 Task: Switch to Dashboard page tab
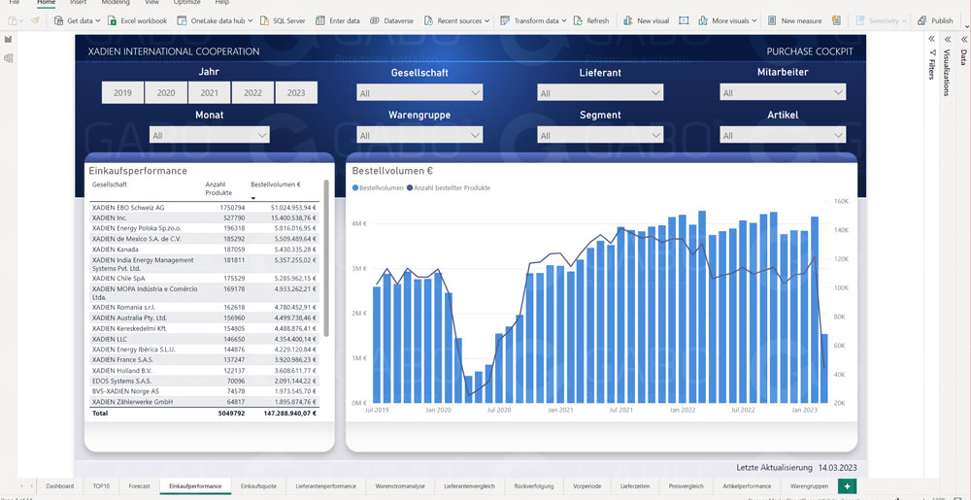point(60,486)
